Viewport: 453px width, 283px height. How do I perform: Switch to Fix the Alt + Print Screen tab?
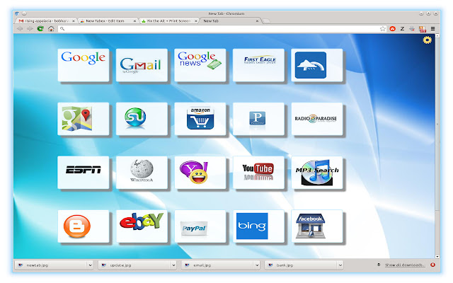point(168,21)
